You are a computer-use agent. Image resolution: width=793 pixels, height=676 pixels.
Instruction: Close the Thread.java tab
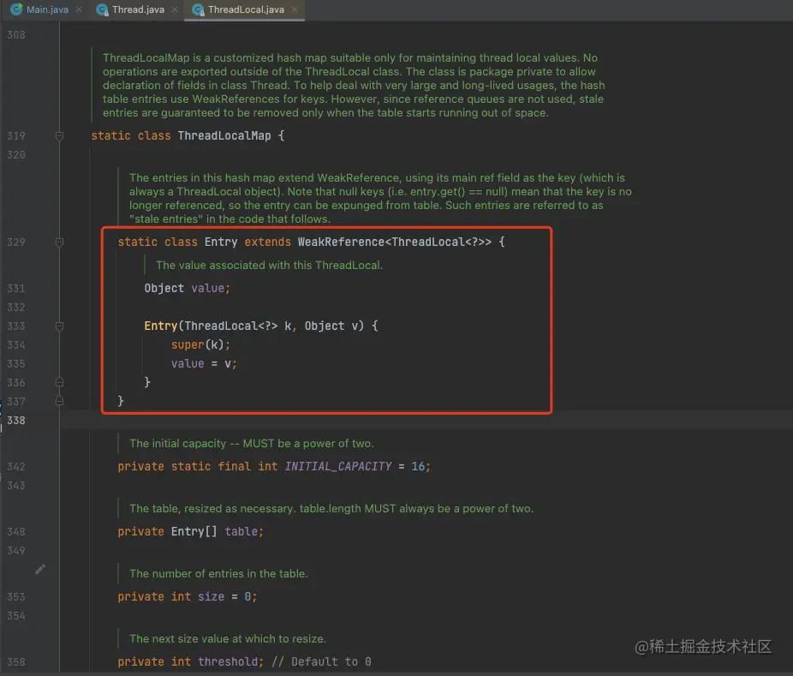pyautogui.click(x=175, y=9)
